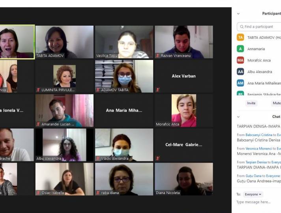The height and width of the screenshot is (213, 281).
Task: Click the red MA avatar for Morafcic Anca
Action: (240, 60)
